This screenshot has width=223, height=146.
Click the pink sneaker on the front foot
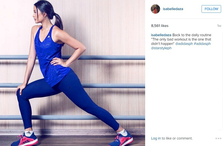tap(24, 140)
